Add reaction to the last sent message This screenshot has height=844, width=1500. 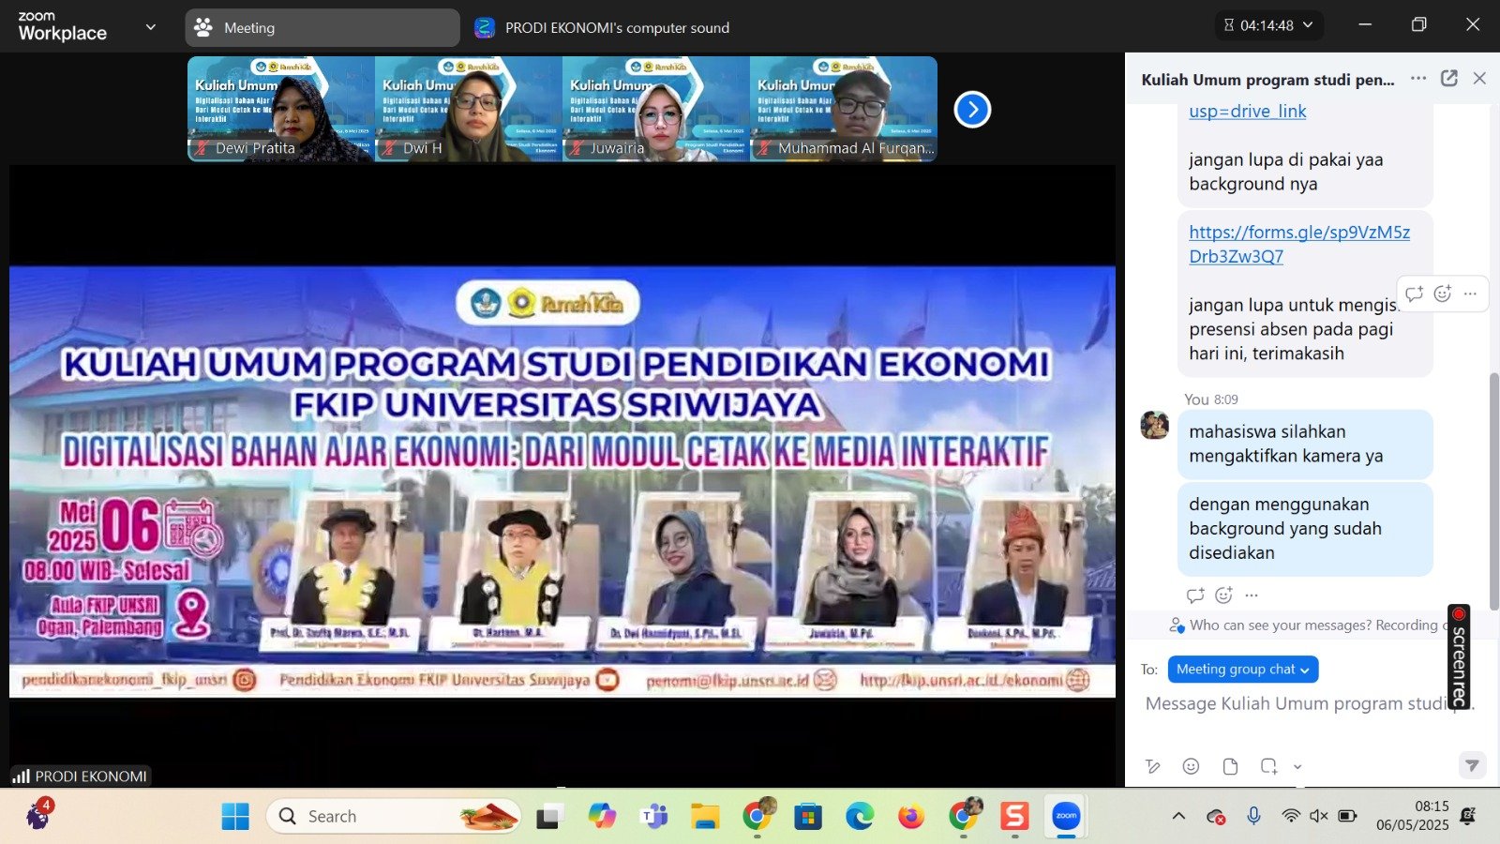(x=1223, y=595)
